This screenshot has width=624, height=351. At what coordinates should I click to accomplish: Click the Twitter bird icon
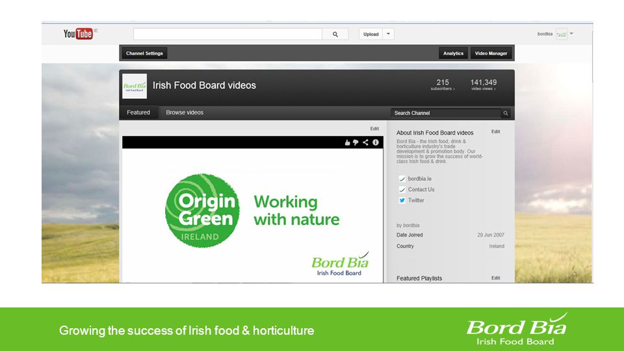tap(402, 201)
